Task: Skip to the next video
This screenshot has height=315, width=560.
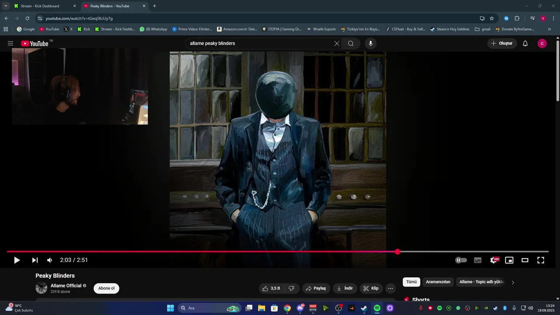Action: 35,260
